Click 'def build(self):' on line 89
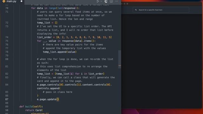This screenshot has height=114, width=203. click(x=31, y=106)
